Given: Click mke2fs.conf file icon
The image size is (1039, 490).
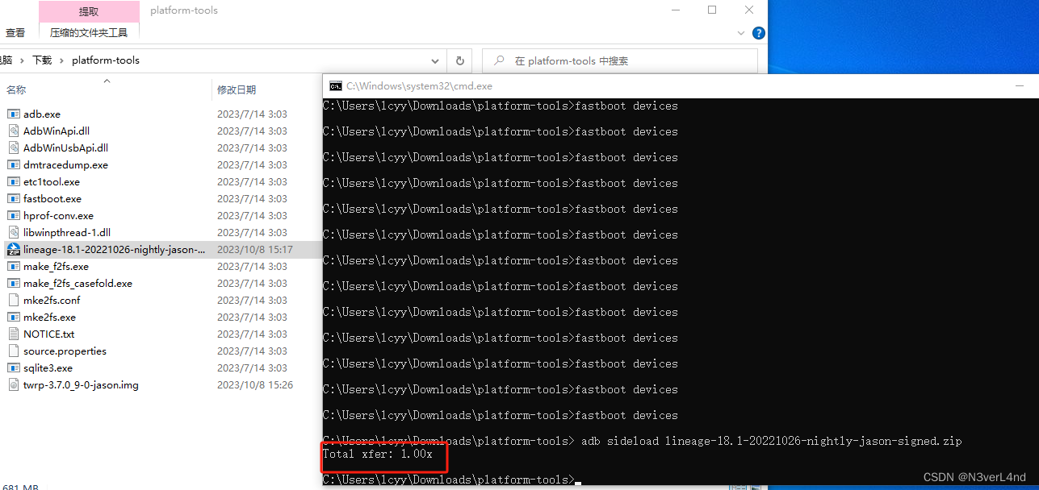Looking at the screenshot, I should (13, 301).
